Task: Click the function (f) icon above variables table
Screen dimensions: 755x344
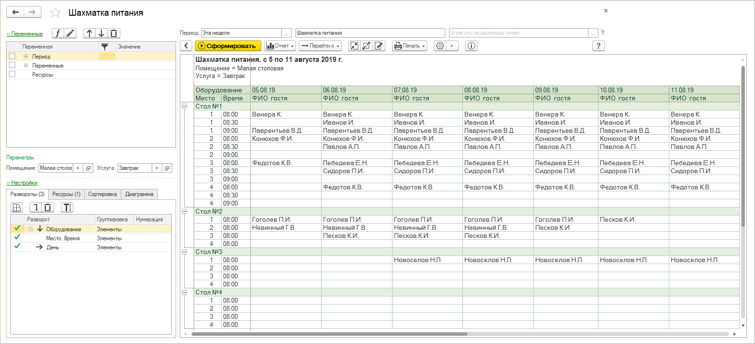Action: coord(58,33)
